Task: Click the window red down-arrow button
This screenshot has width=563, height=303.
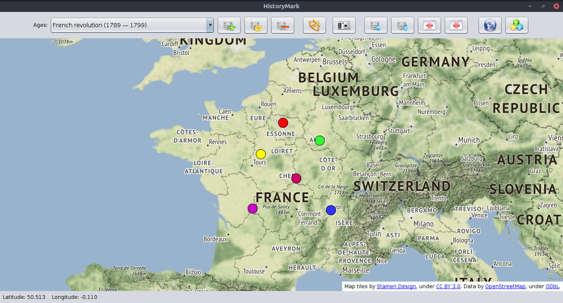Action: [x=456, y=25]
